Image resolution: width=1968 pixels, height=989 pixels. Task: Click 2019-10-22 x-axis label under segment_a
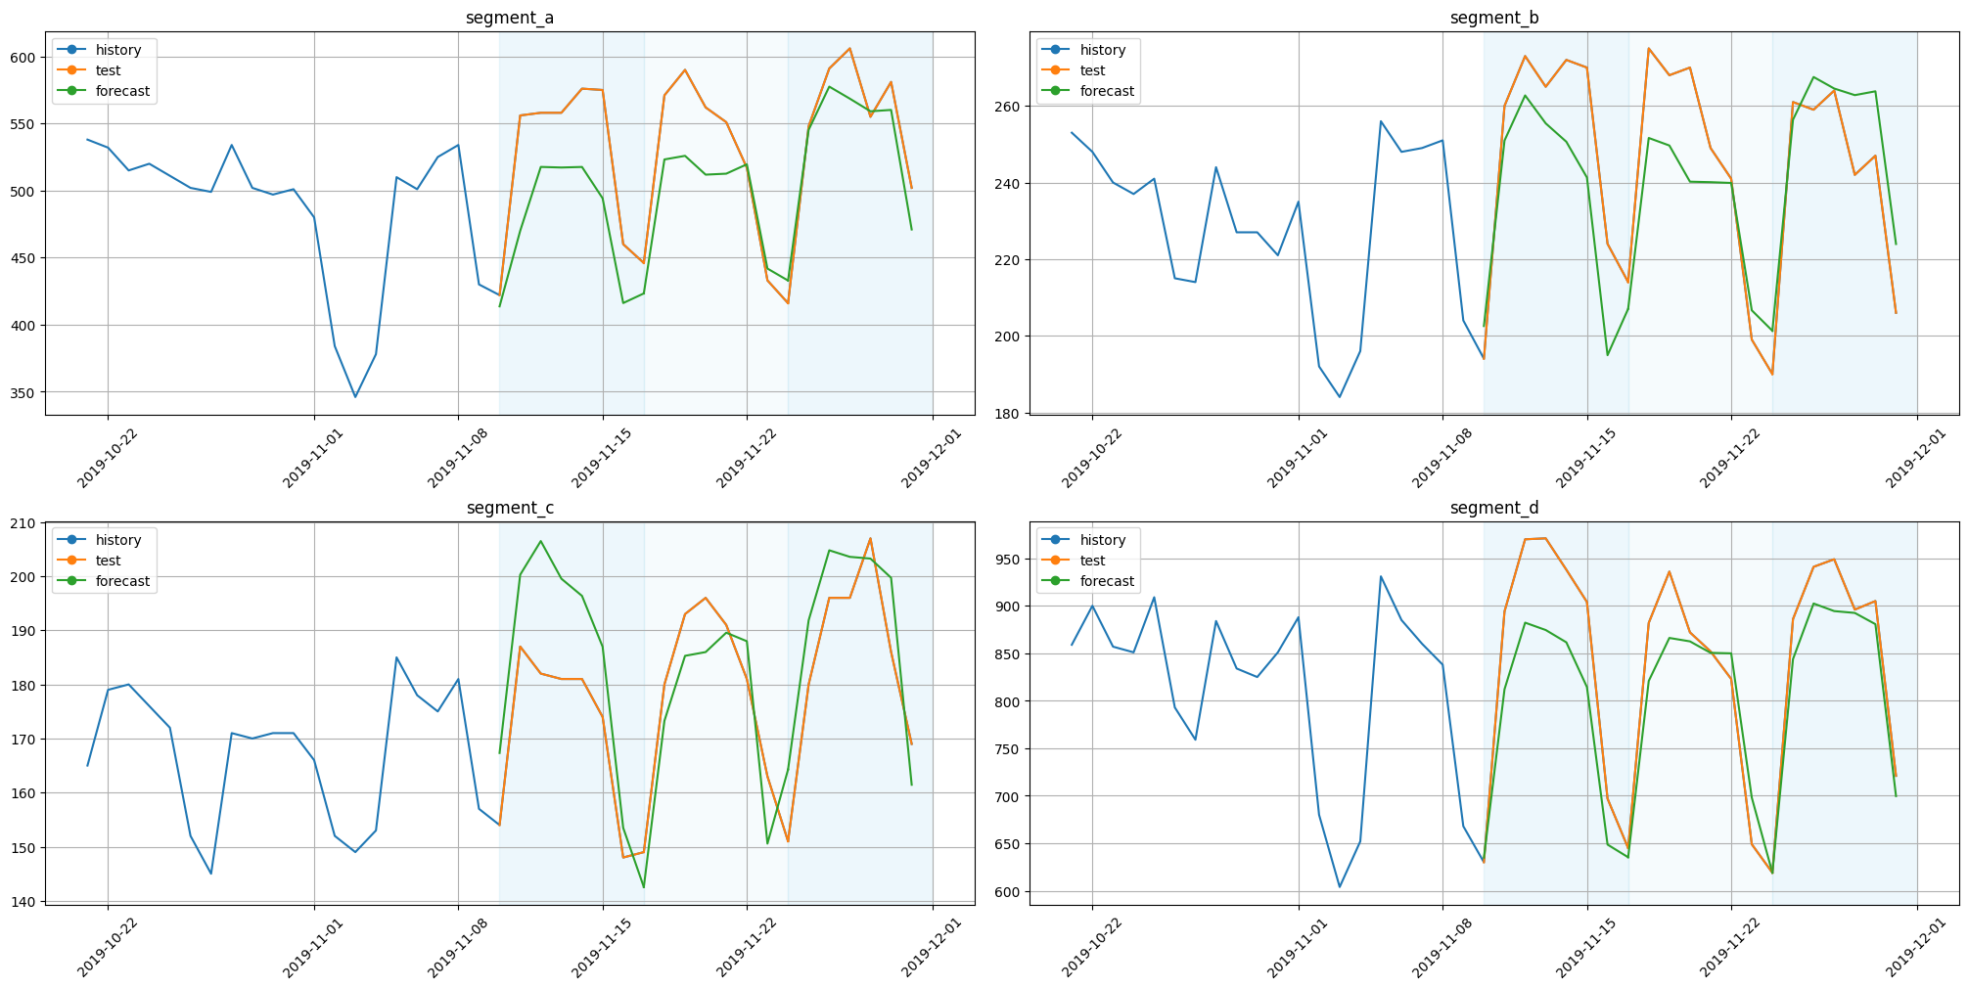point(106,460)
